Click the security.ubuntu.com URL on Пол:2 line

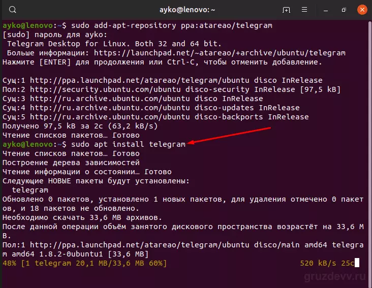coord(105,89)
